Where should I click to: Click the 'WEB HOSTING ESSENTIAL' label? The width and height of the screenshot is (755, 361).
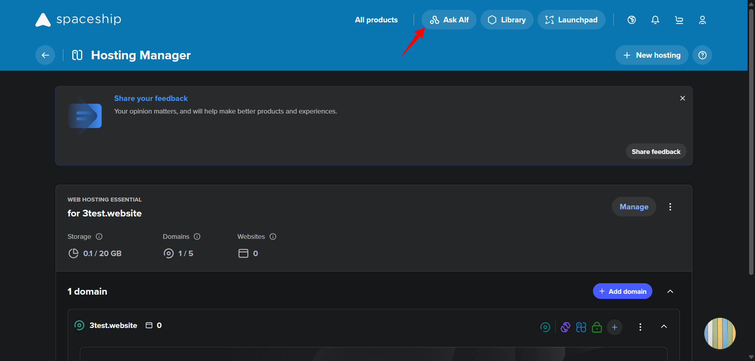[x=105, y=200]
